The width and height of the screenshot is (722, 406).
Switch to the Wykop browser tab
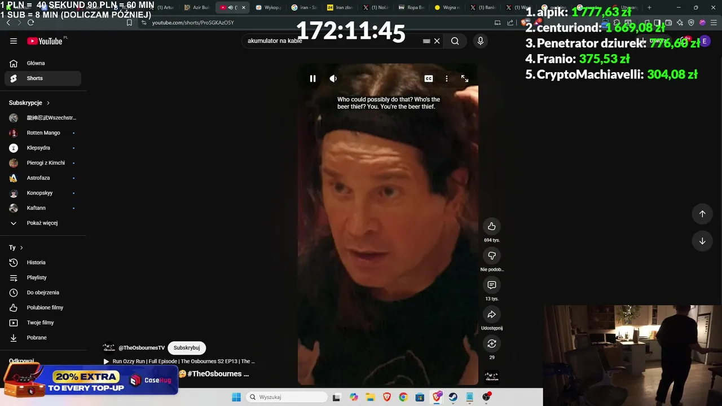pos(268,7)
